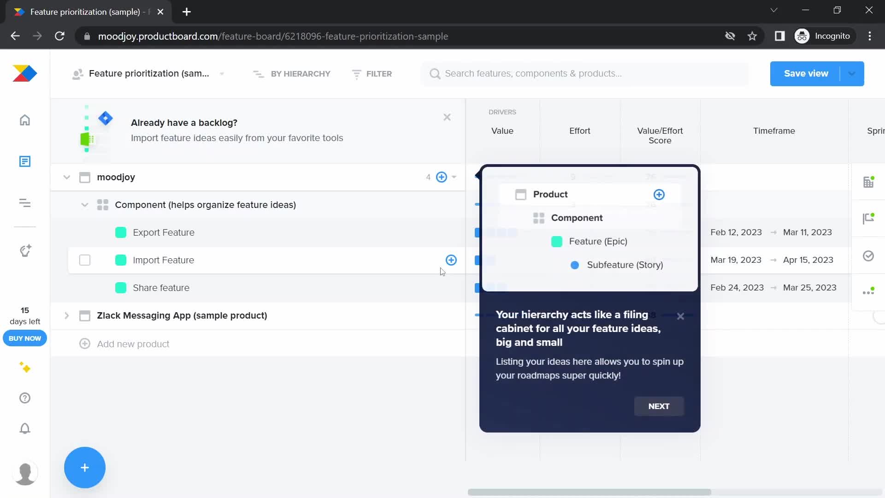This screenshot has height=498, width=885.
Task: Focus the search features input field
Action: pos(584,74)
